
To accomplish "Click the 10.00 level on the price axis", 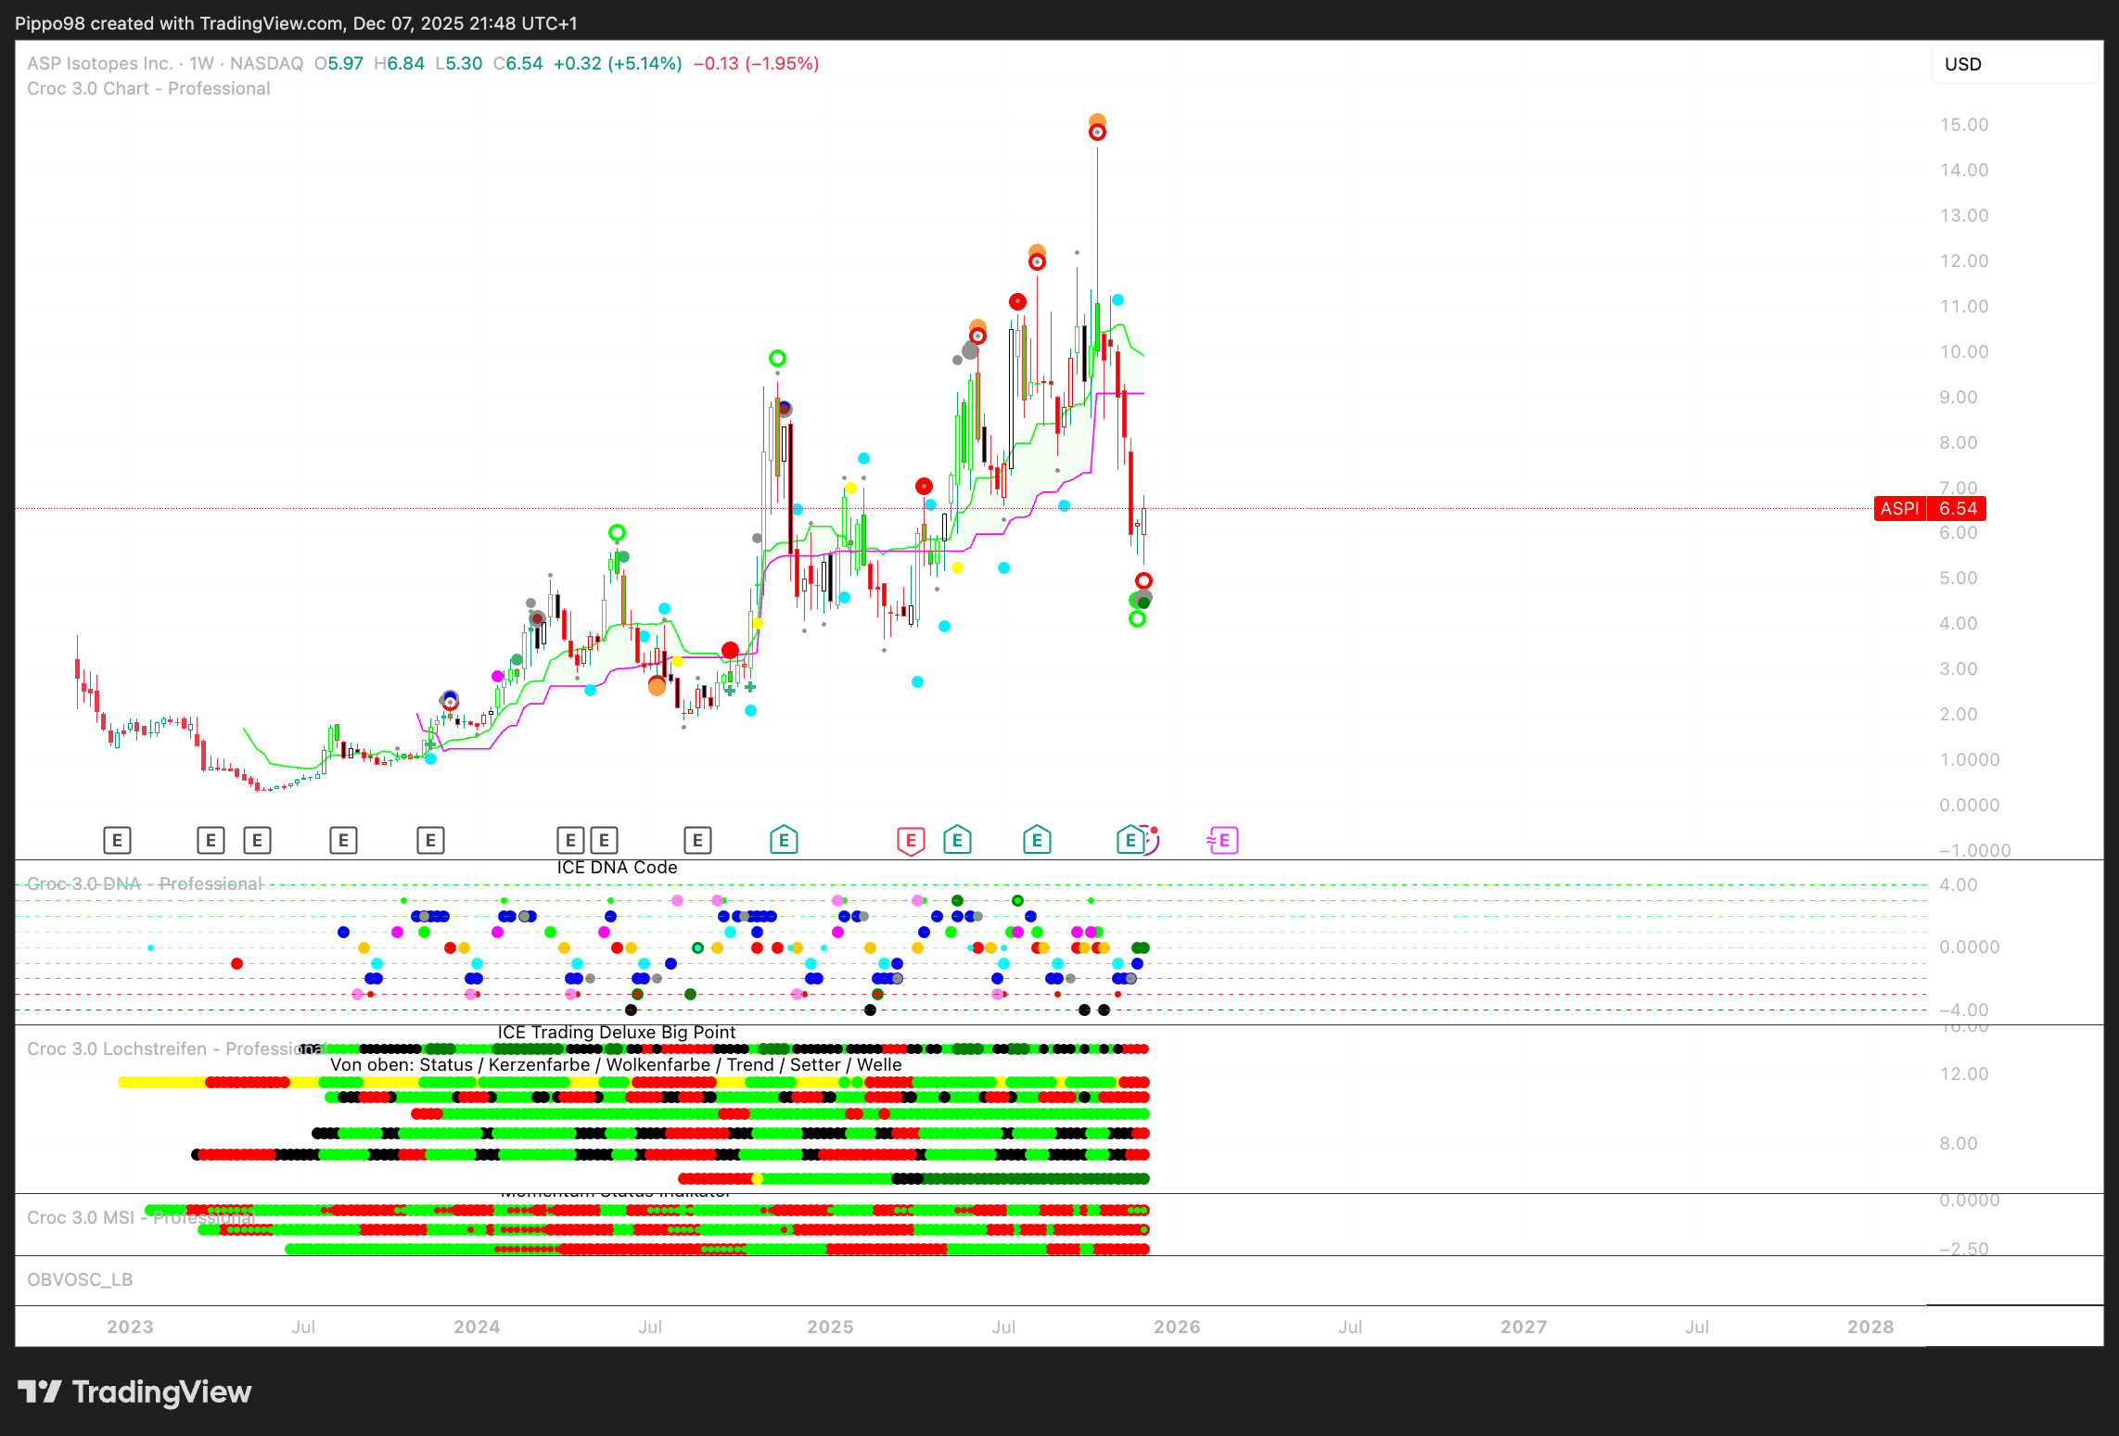I will [x=1963, y=351].
